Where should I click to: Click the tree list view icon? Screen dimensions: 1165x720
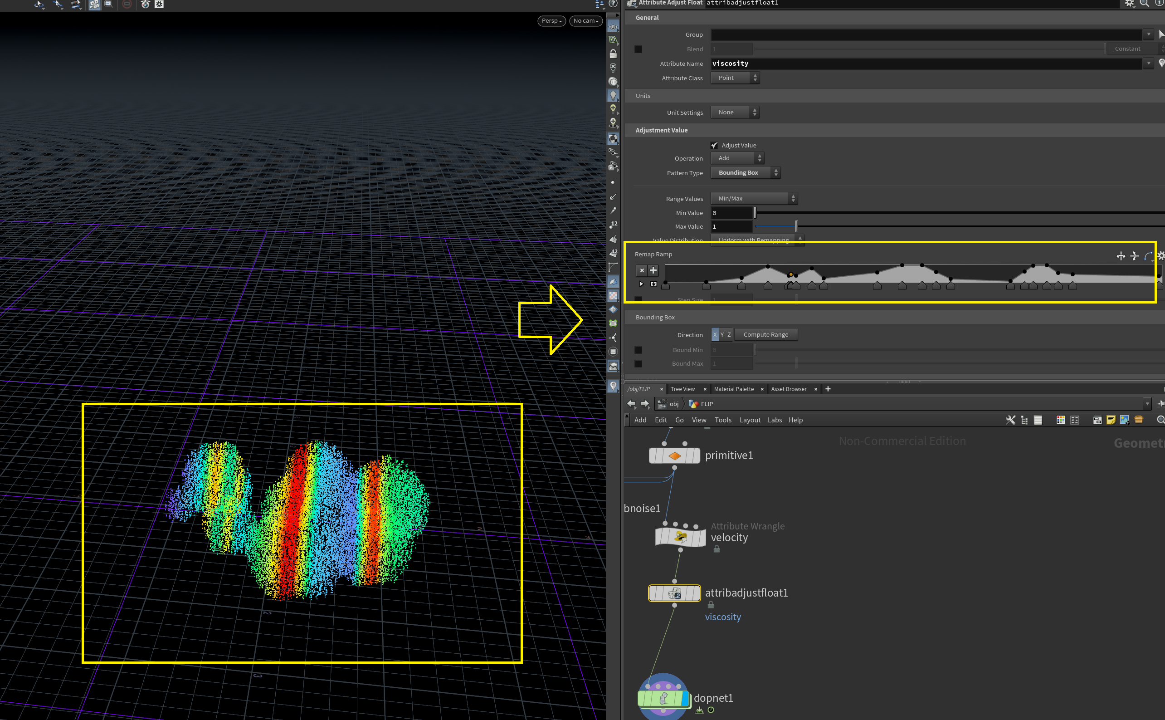pos(1024,420)
